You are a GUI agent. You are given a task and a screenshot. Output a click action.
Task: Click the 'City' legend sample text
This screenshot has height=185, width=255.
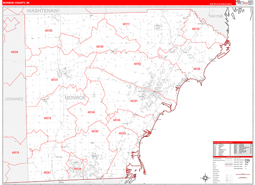(247, 160)
